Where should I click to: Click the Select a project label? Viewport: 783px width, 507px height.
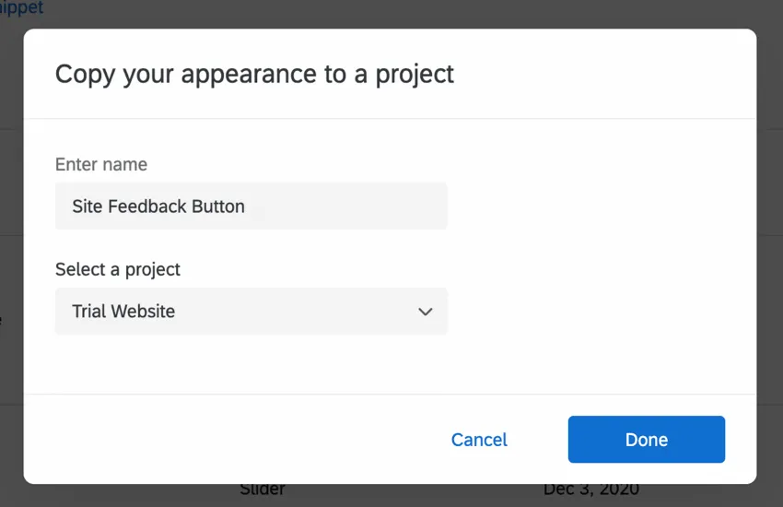[118, 269]
